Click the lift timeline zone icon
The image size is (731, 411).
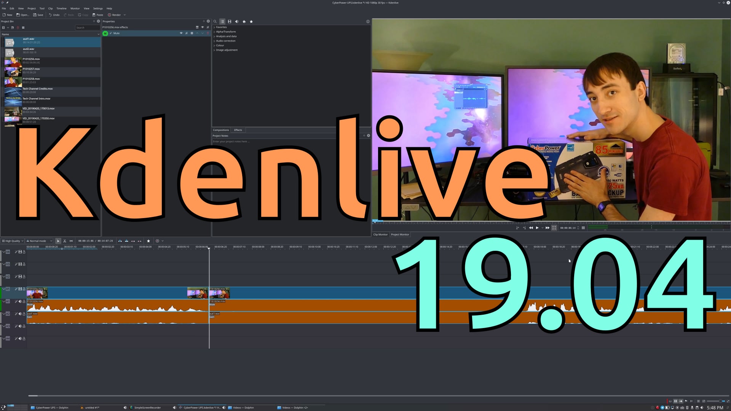coord(139,241)
